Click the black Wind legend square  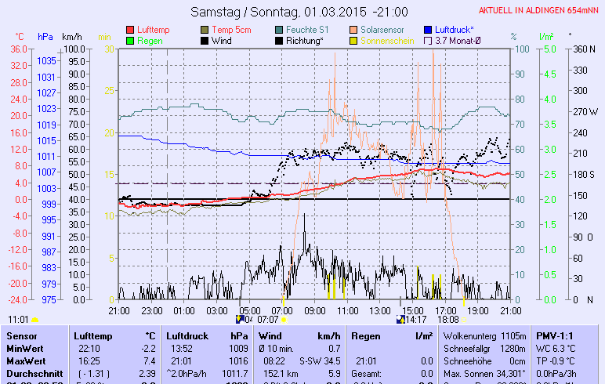coord(205,41)
